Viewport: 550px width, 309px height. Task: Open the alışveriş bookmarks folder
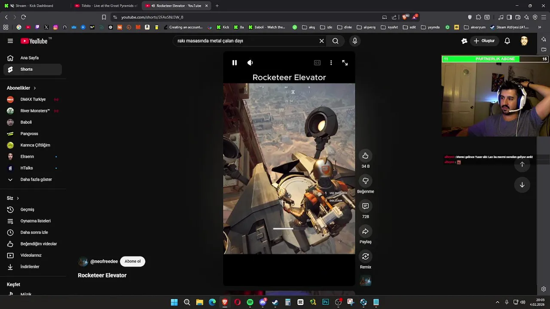click(x=366, y=27)
